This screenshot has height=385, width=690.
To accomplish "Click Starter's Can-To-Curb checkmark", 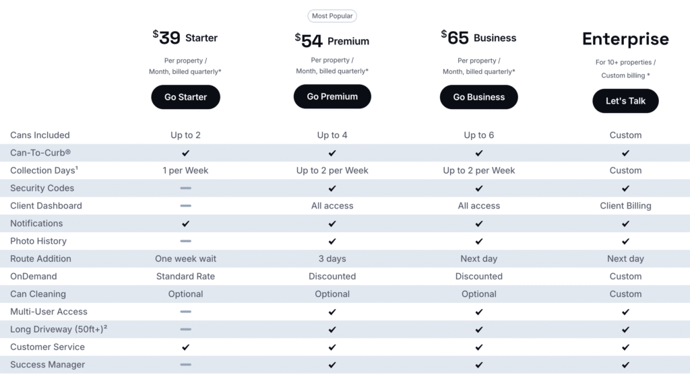I will point(186,153).
